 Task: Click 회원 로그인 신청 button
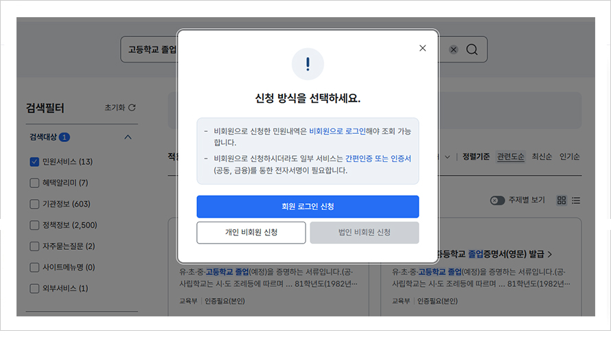pyautogui.click(x=308, y=207)
